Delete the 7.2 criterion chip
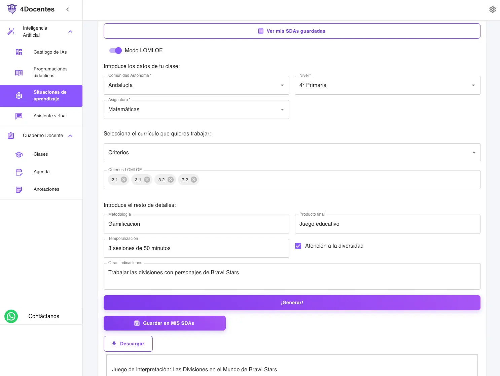The height and width of the screenshot is (376, 500). pyautogui.click(x=194, y=180)
